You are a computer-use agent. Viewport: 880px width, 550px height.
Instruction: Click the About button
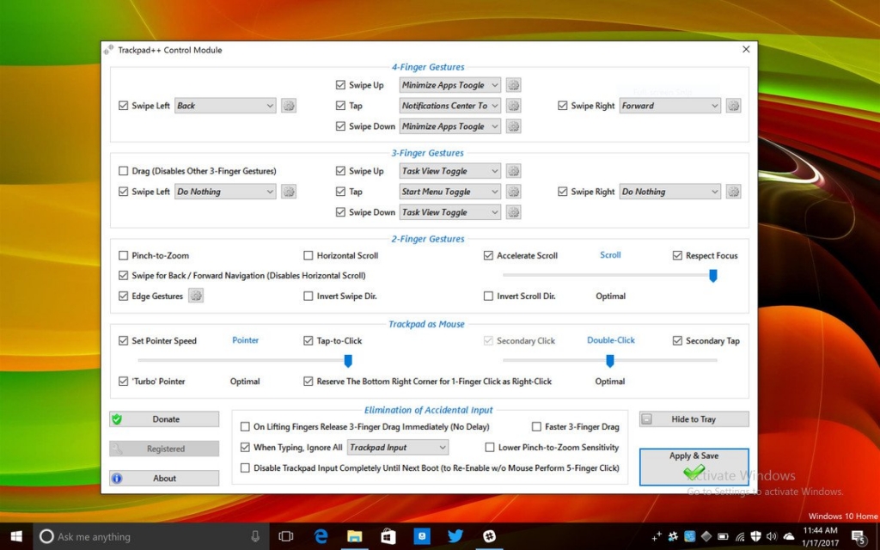[164, 478]
